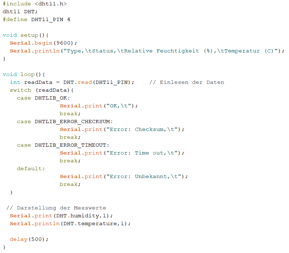Click the #include <dht11.h> line

point(34,4)
